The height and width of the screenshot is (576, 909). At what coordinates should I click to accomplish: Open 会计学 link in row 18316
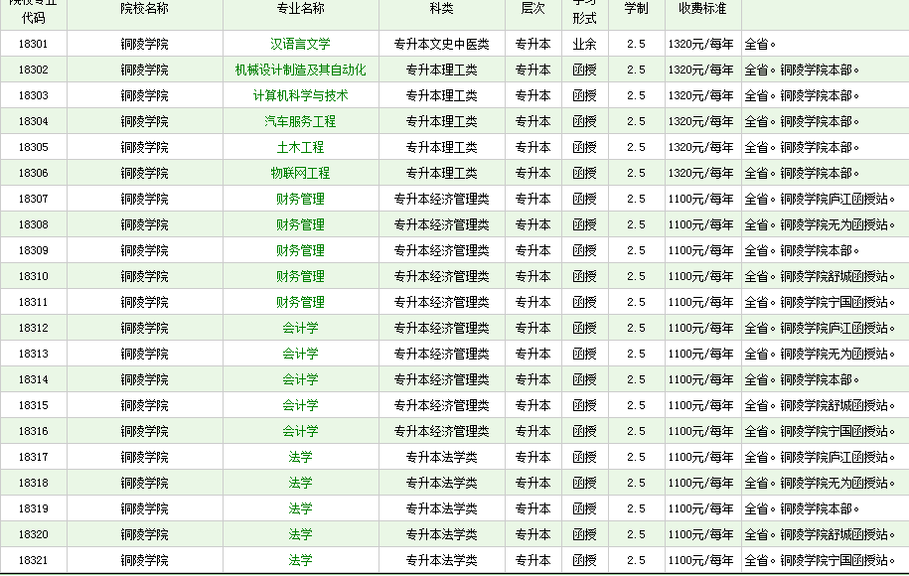(x=300, y=432)
